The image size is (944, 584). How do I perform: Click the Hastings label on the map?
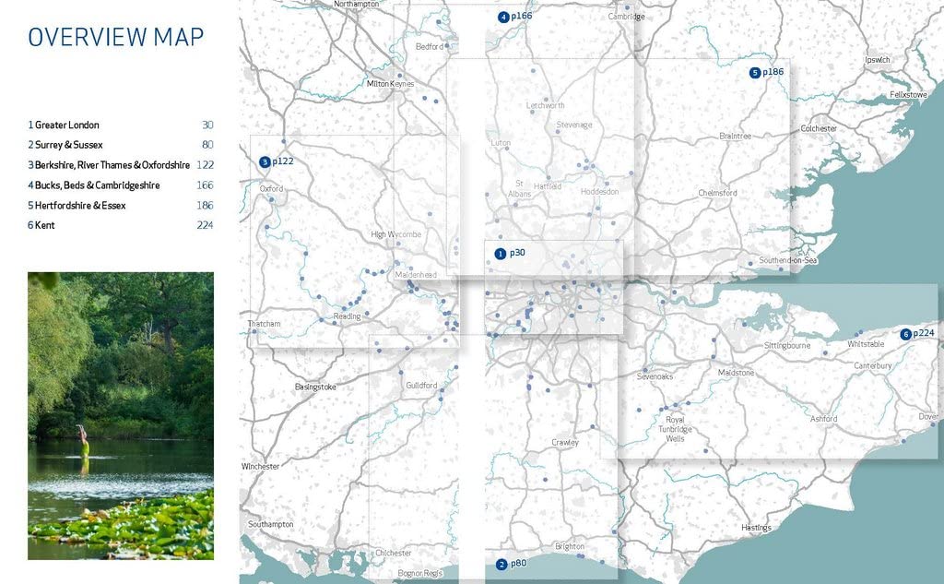pyautogui.click(x=757, y=528)
